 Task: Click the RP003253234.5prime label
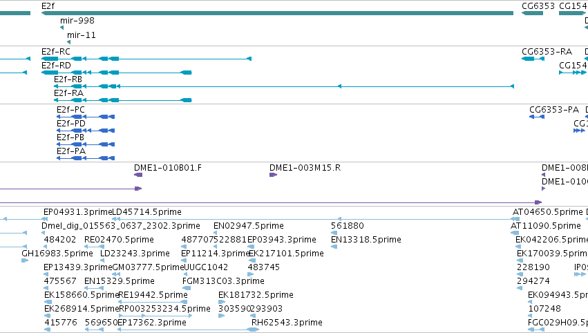164,310
